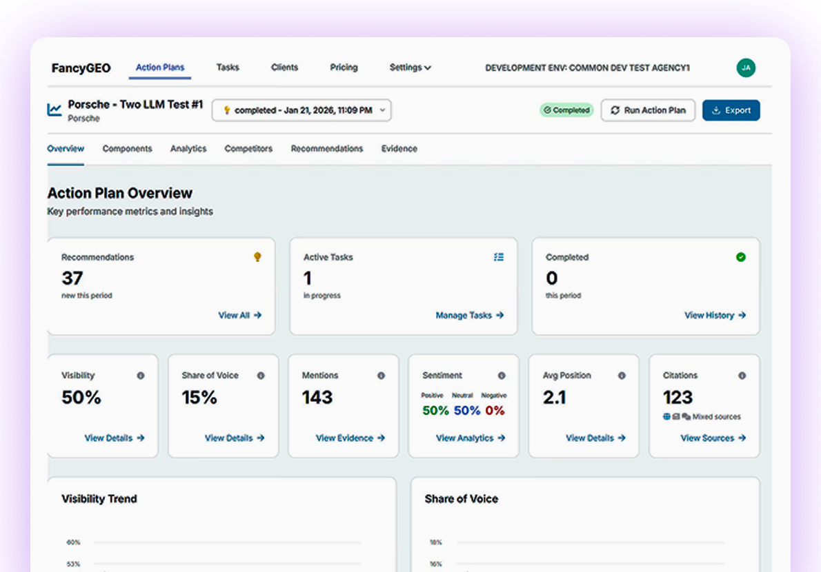Click the lightbulb icon on the Recommendations card
The image size is (821, 572).
click(x=257, y=256)
